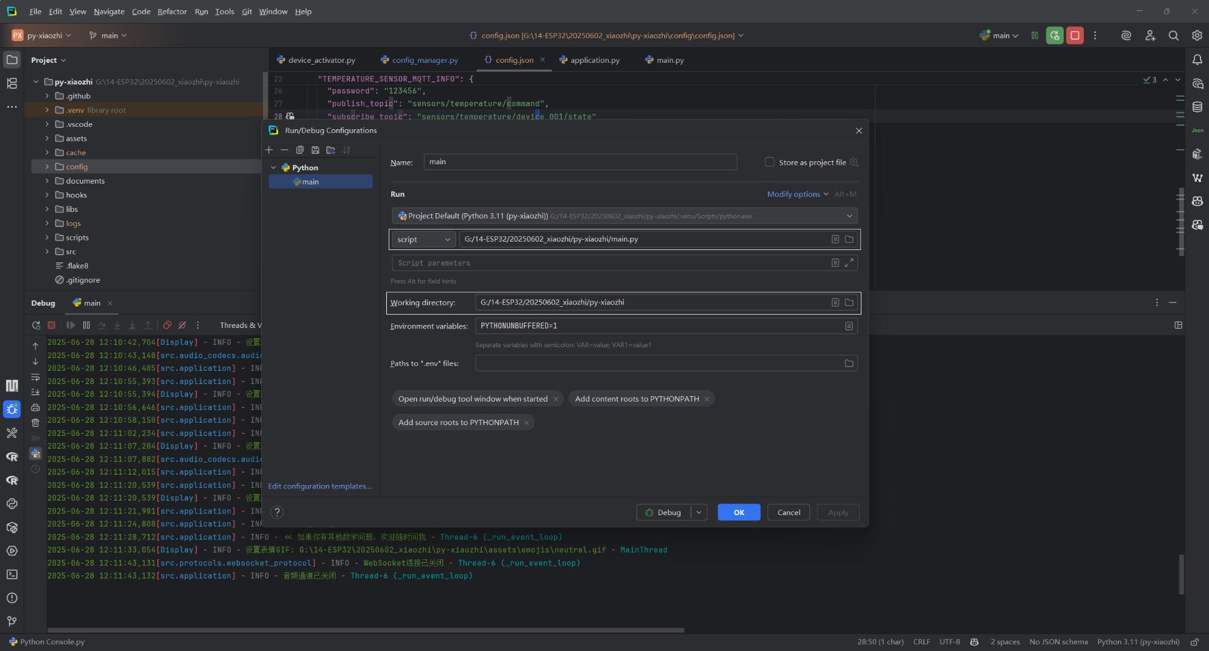
Task: Remove Open run/debug tool window option
Action: (556, 399)
